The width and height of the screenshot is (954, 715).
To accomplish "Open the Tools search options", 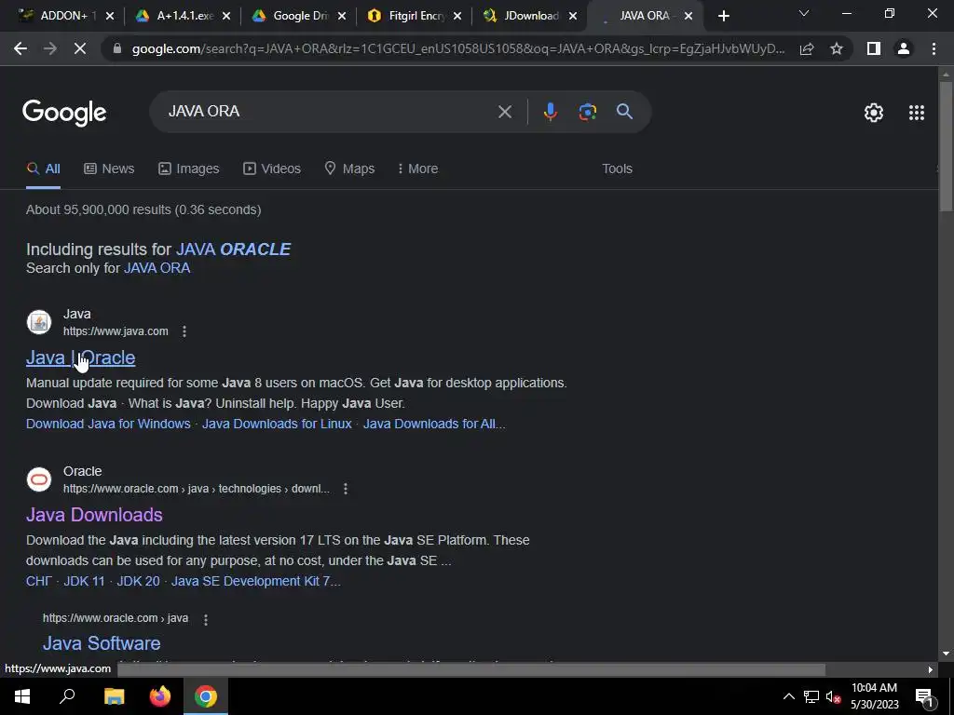I will tap(617, 169).
